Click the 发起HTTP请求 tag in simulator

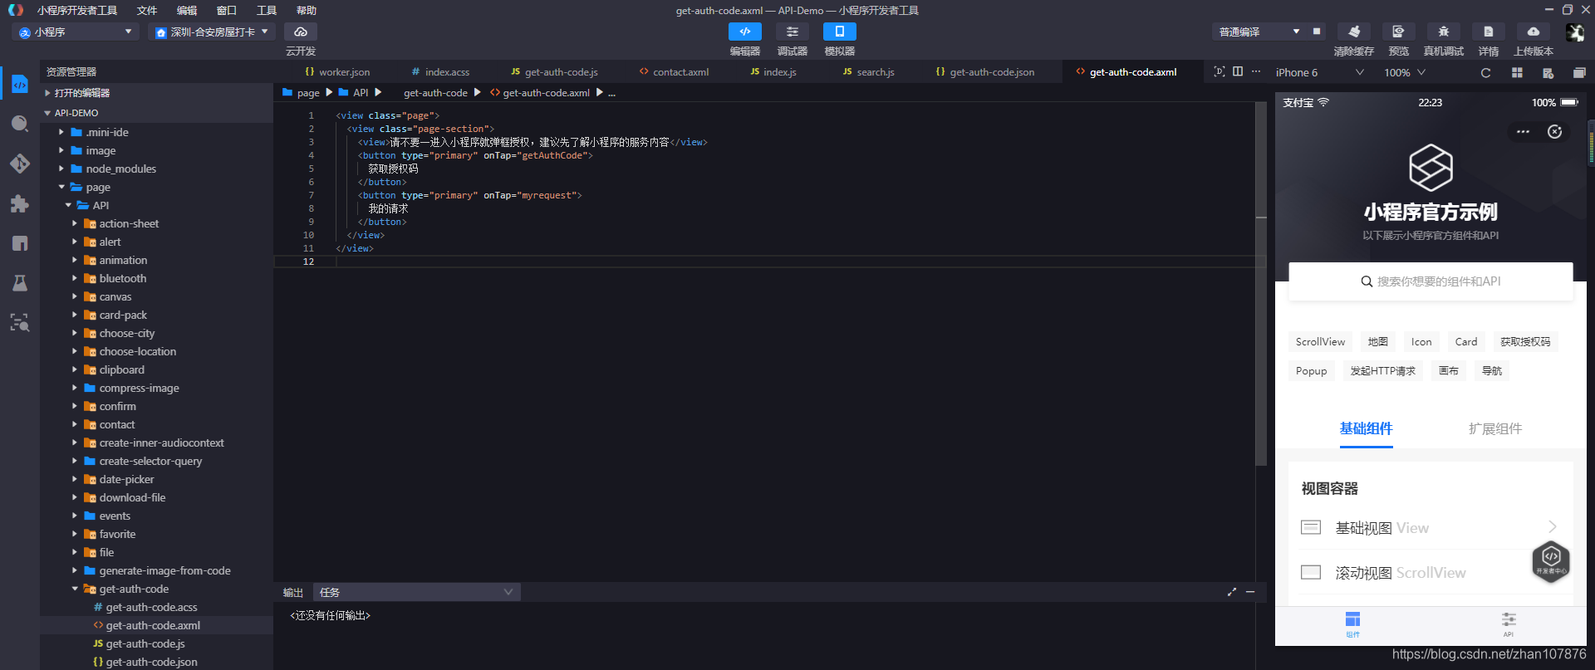(x=1382, y=370)
